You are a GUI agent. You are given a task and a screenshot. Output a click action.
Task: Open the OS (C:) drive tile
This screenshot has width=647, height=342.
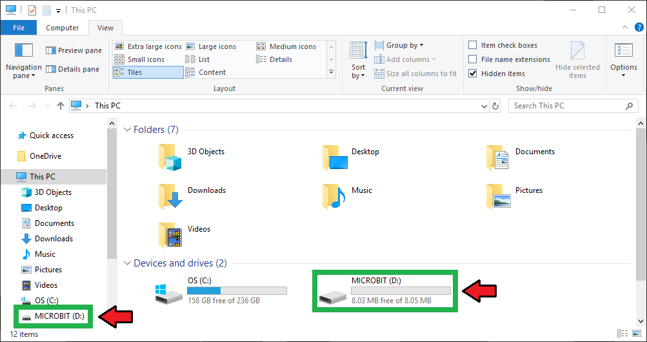point(221,291)
